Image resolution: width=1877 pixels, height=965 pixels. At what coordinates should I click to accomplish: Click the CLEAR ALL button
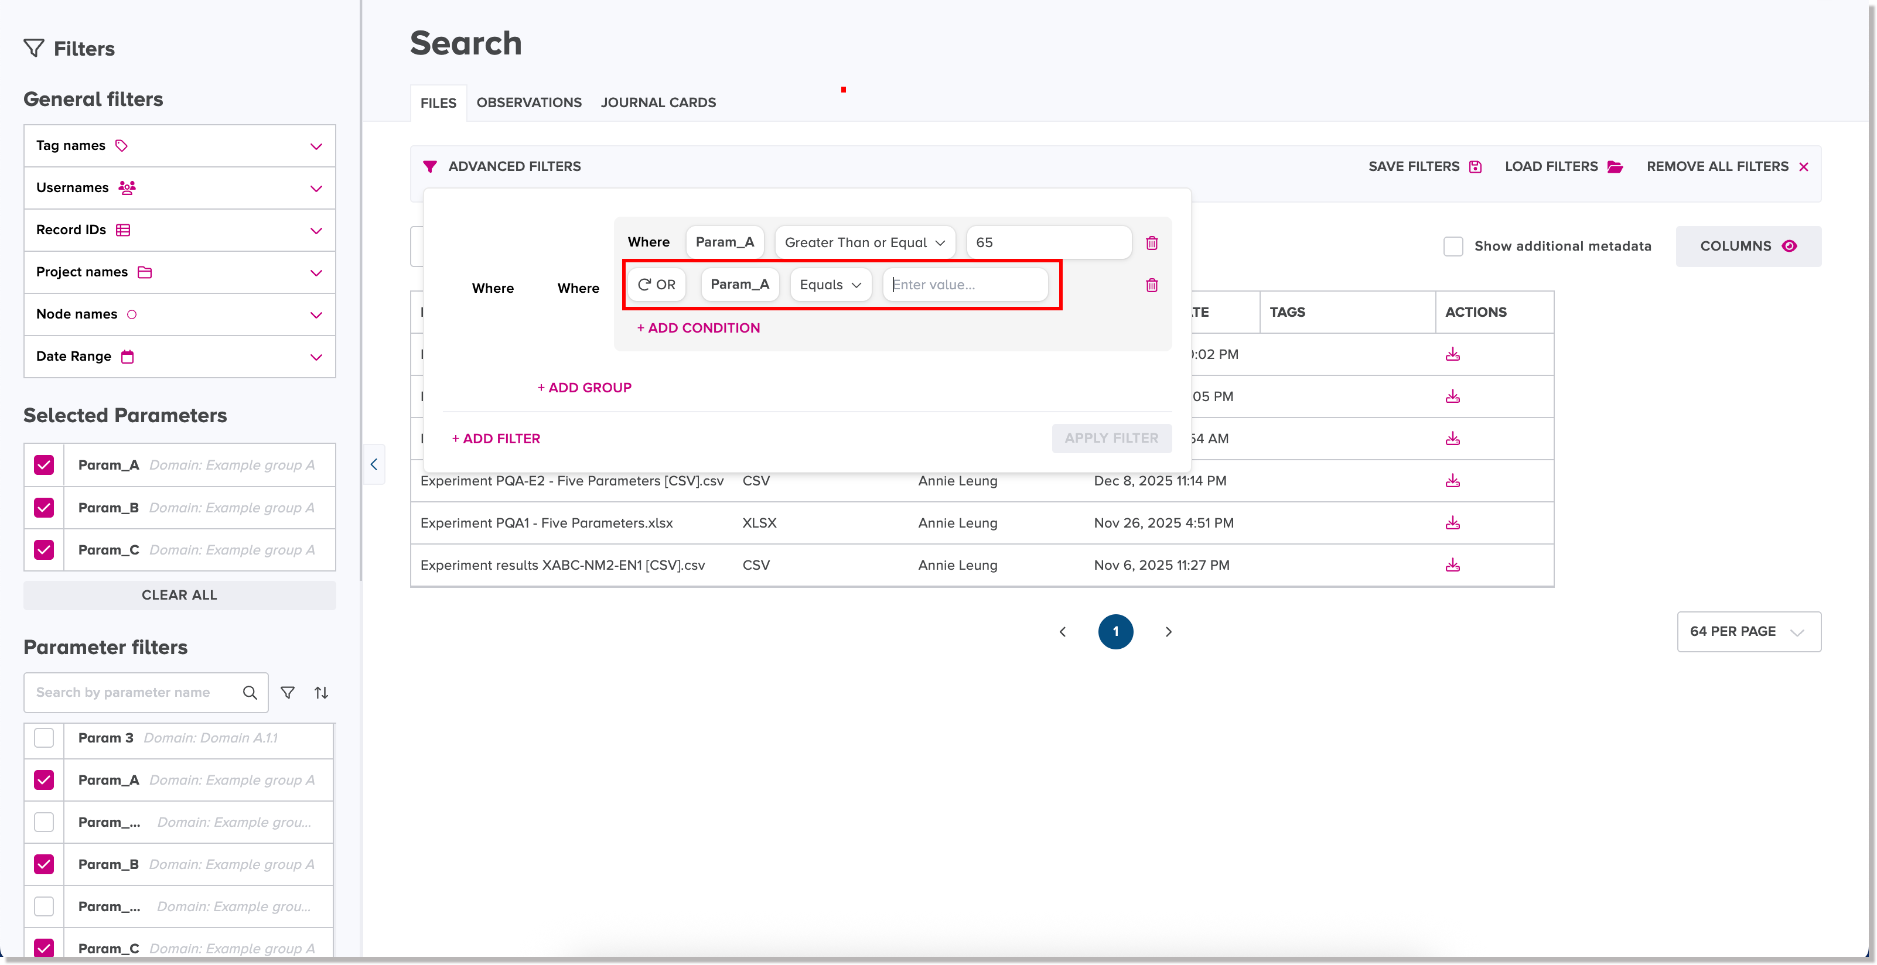click(179, 595)
